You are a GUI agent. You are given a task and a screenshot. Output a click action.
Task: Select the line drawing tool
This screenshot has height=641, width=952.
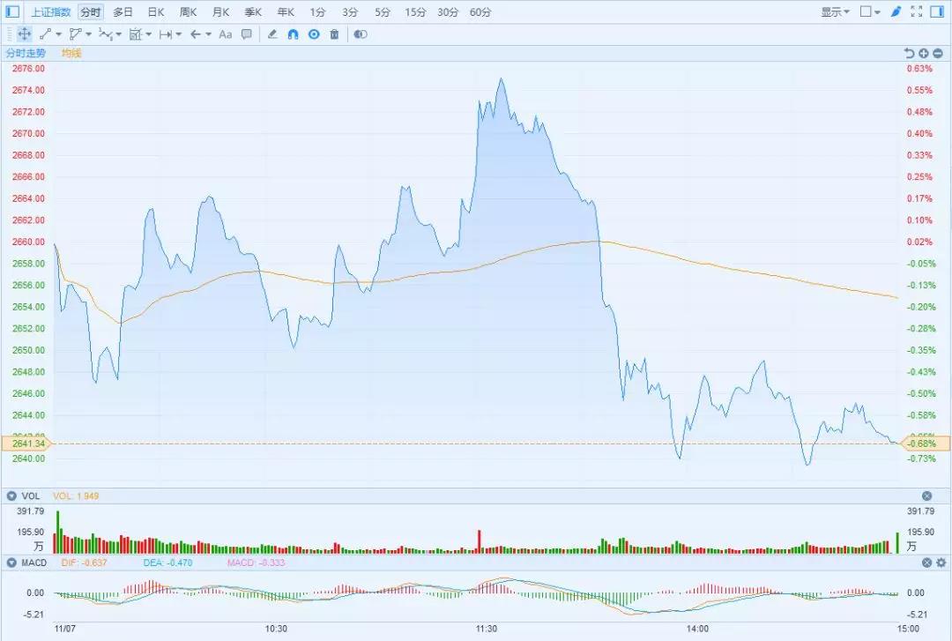pyautogui.click(x=45, y=34)
